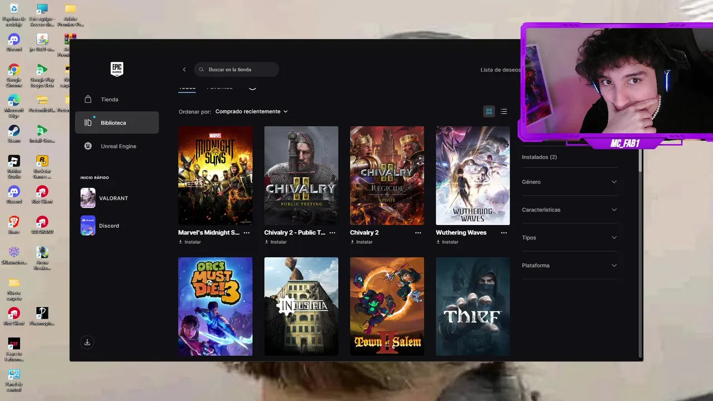The image size is (713, 401).
Task: Select the Nueva carpeta folder
Action: [14, 289]
